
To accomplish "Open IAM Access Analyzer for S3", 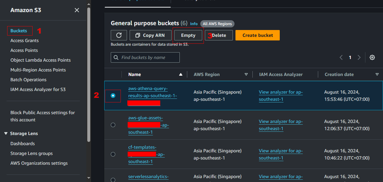I will [x=38, y=89].
